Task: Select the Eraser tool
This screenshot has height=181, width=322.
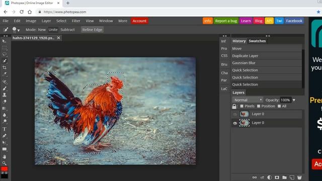Action: pos(5,102)
